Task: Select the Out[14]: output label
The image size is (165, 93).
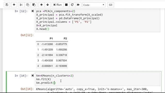Action: (27, 89)
